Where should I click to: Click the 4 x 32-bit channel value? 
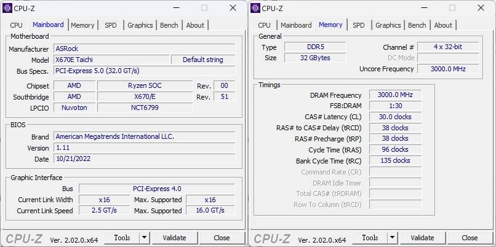[x=448, y=47]
